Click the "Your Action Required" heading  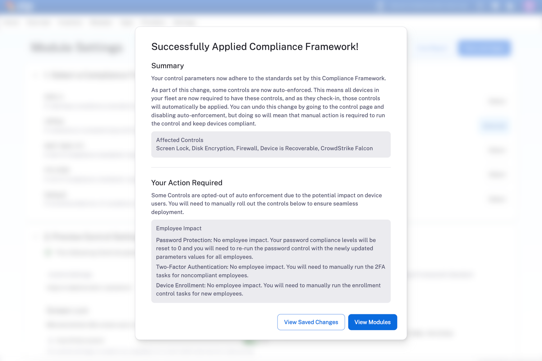(187, 183)
